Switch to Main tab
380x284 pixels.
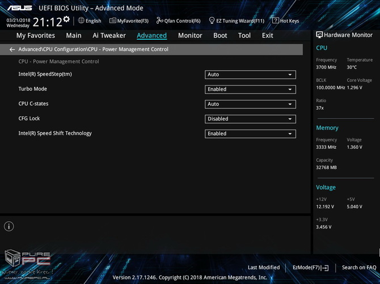(74, 36)
